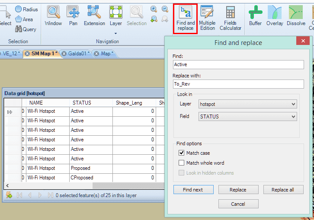Screen dimensions: 314x220
Task: Open the Multiple Edition tool
Action: 207,18
